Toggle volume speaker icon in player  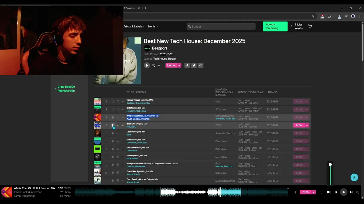(x=329, y=192)
